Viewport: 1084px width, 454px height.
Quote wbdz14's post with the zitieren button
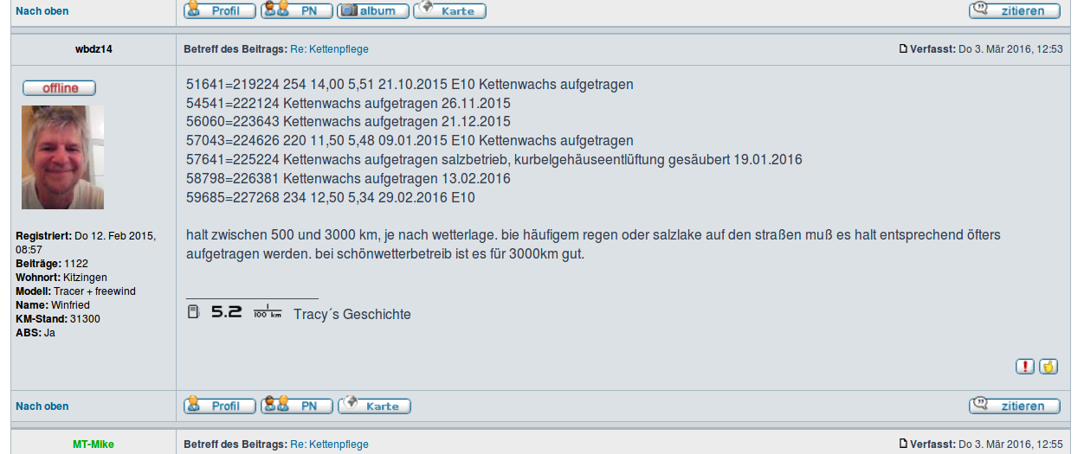tap(1015, 406)
